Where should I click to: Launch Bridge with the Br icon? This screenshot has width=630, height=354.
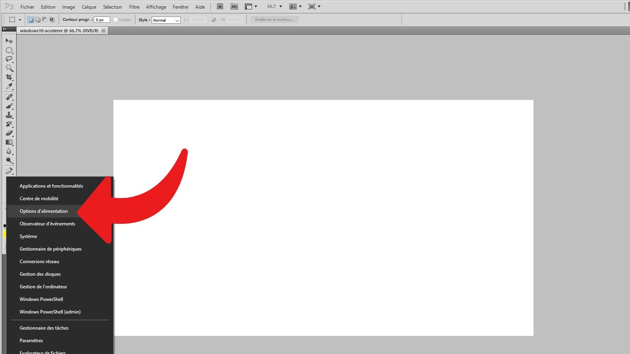point(220,7)
